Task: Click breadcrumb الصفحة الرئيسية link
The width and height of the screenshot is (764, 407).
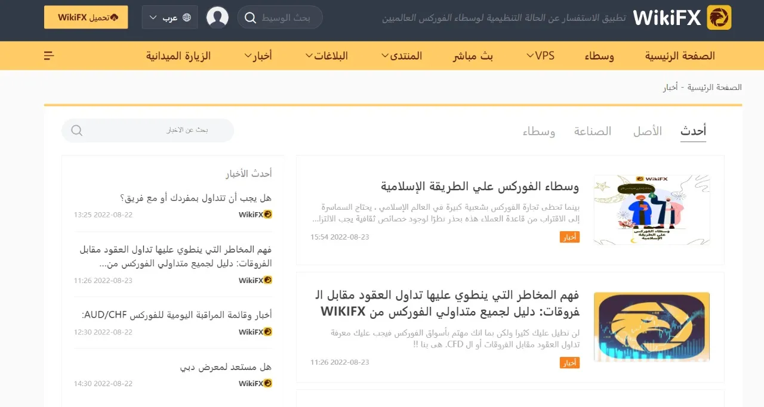Action: point(714,87)
